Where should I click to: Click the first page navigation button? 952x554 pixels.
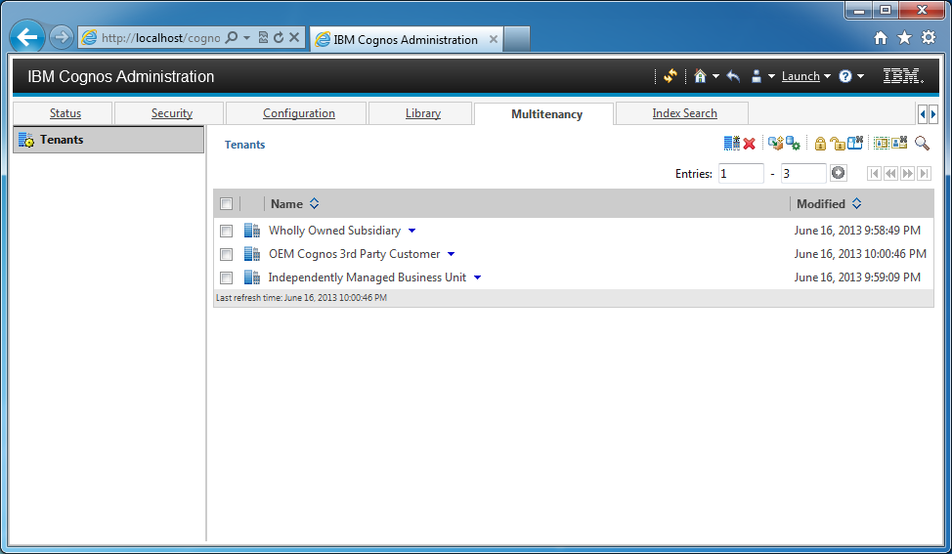874,174
